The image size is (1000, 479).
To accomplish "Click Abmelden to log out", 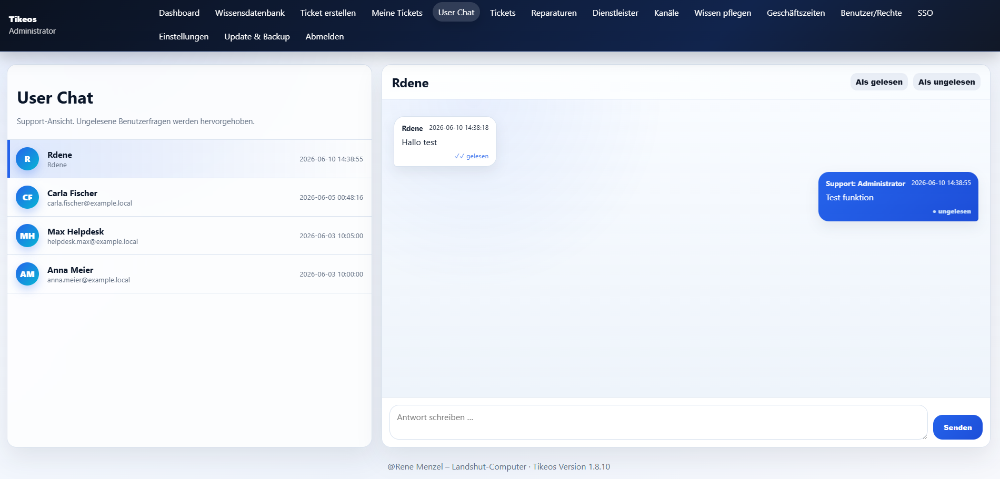I will point(325,36).
